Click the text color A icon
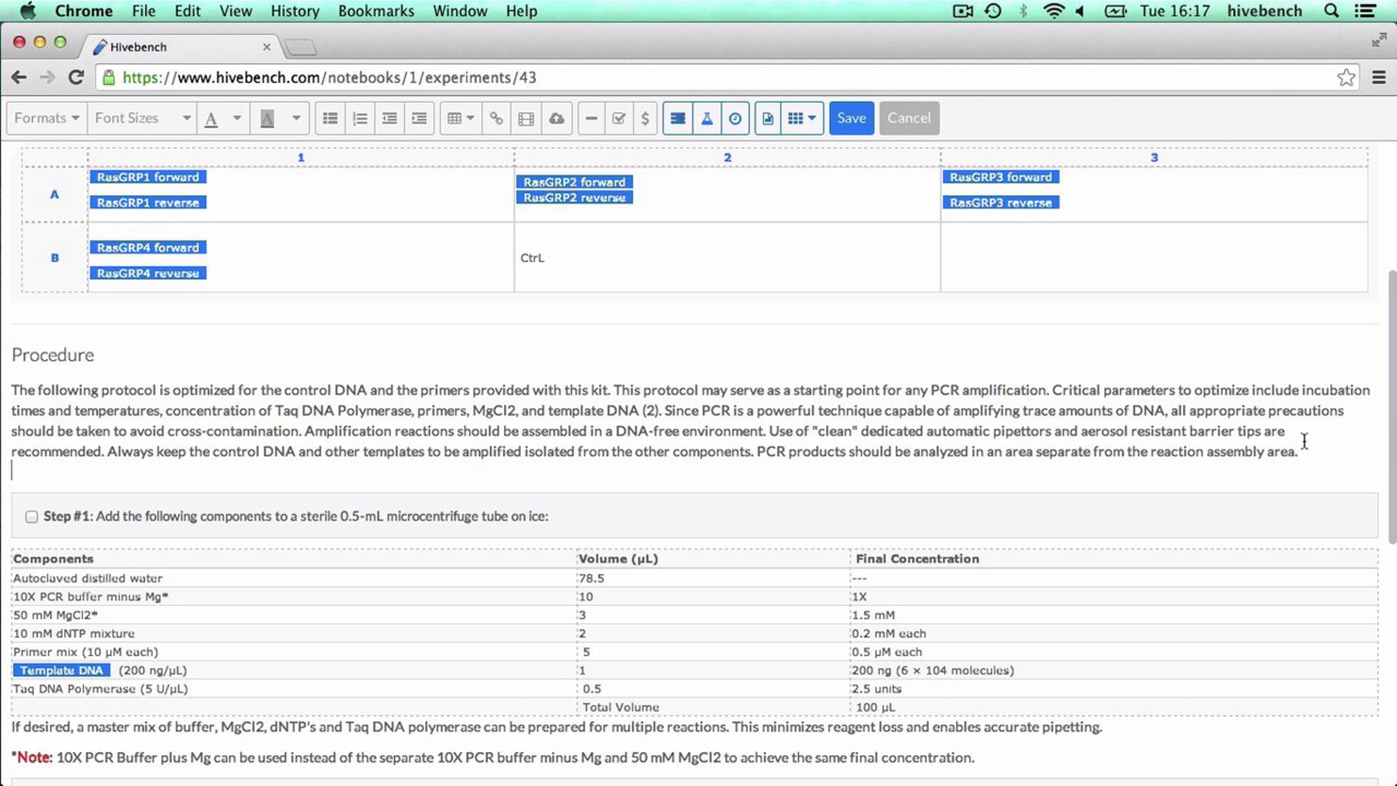Screen dimensions: 1397x786 point(211,119)
